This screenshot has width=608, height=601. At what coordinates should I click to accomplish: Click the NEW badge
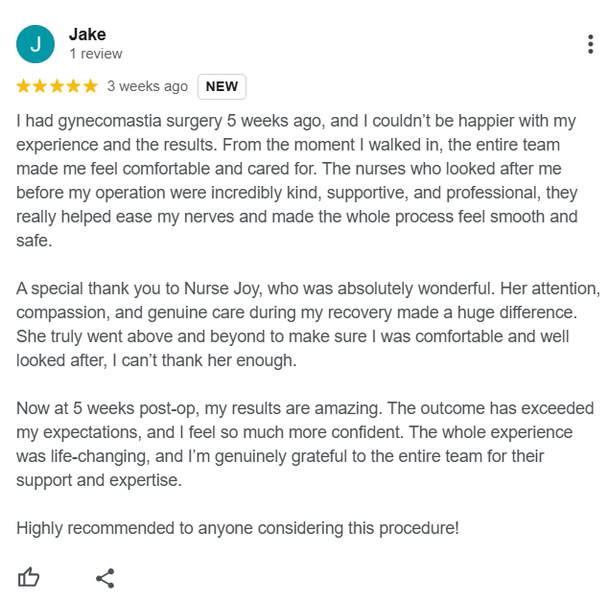point(222,86)
